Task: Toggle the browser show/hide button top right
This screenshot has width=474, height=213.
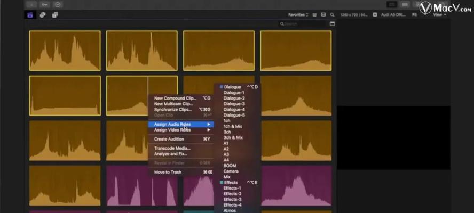Action: (392, 4)
